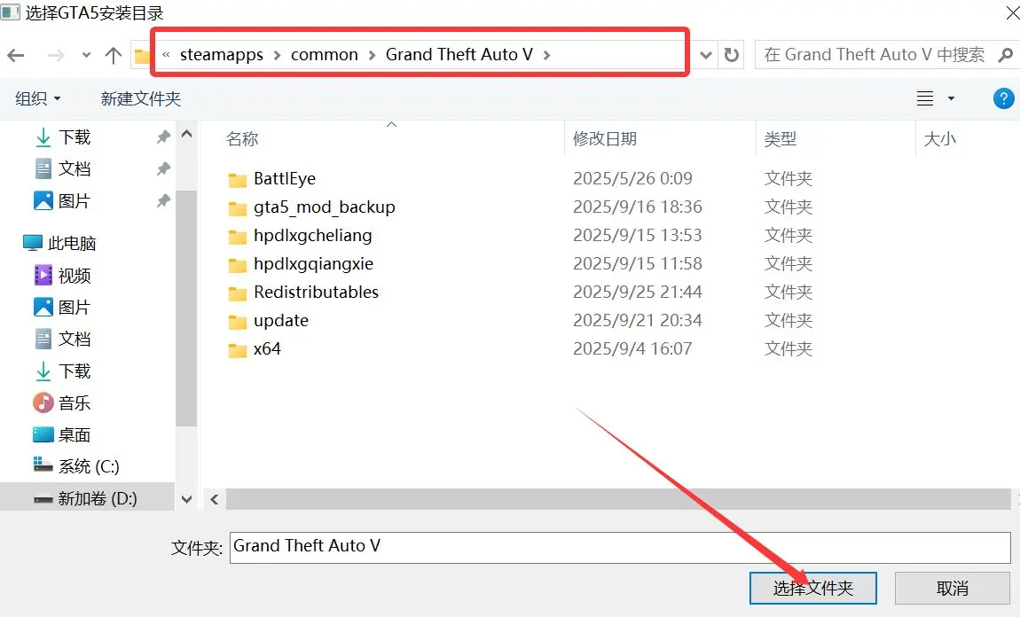Screen dimensions: 1020x617
Task: Open the Help question mark icon
Action: (1003, 98)
